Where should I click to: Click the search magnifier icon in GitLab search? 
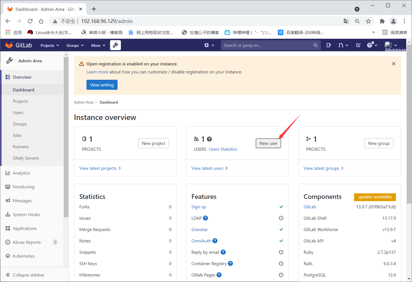click(315, 45)
